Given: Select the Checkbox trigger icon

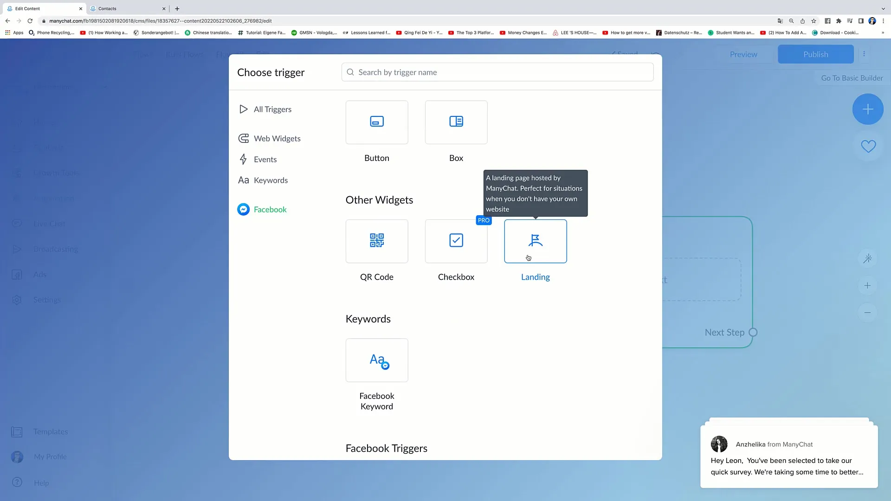Looking at the screenshot, I should tap(456, 240).
